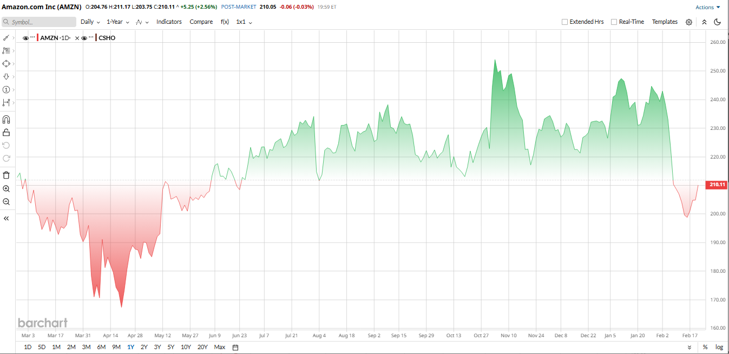Toggle logarithmic scale with log button

(x=719, y=348)
